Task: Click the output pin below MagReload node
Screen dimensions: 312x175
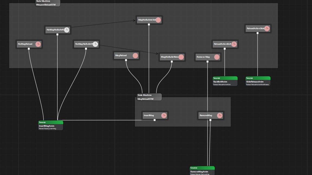Action: coord(126,60)
